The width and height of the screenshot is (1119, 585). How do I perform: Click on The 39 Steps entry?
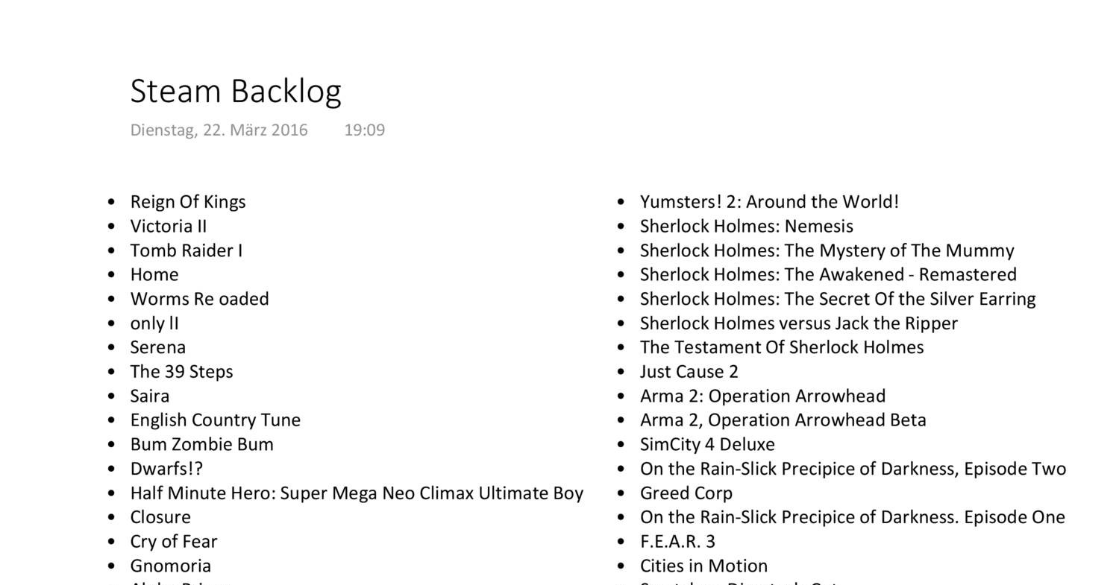tap(181, 371)
